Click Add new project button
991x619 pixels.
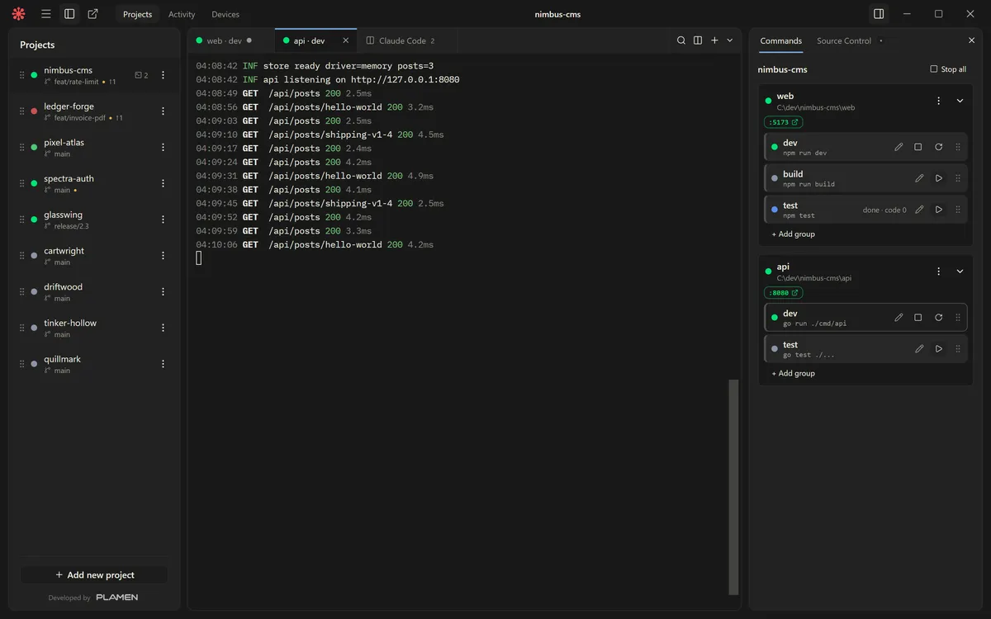click(94, 574)
